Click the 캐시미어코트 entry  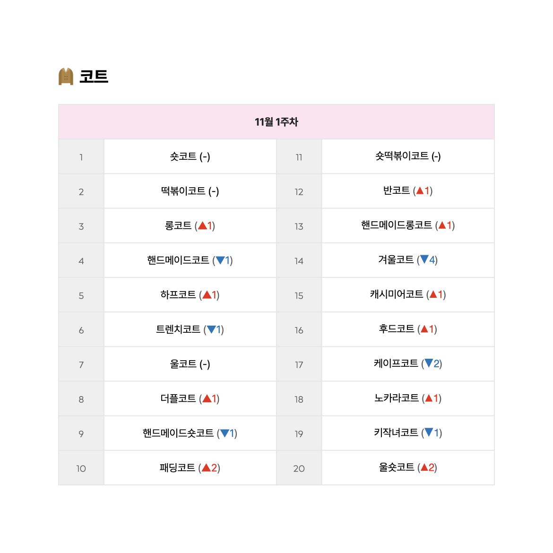408,294
